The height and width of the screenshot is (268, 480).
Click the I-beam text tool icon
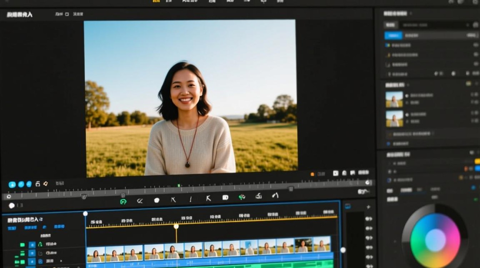[x=190, y=199]
